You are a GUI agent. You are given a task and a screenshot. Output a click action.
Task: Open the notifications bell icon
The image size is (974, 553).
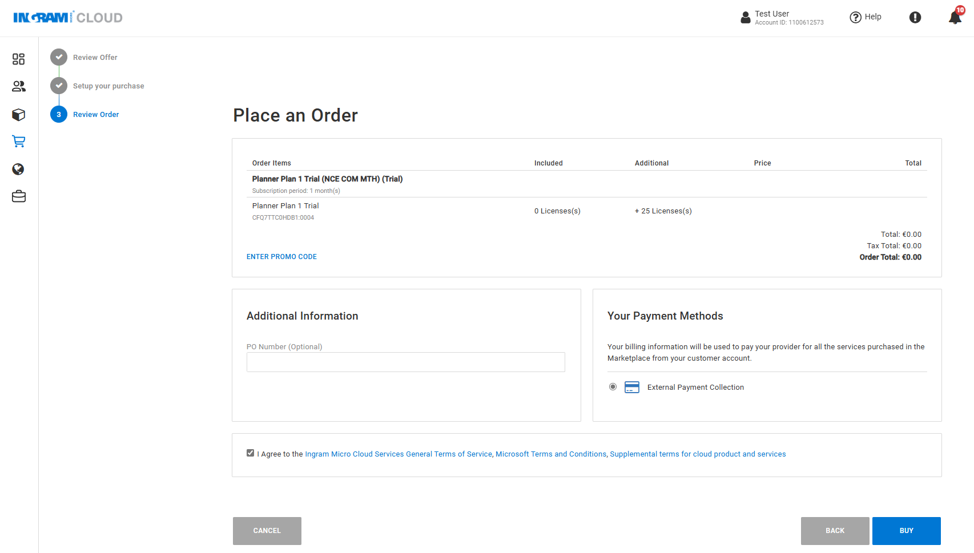(x=955, y=17)
